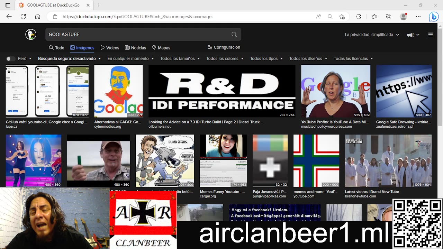Toggle the Perú region switch
This screenshot has width=443, height=249.
(x=10, y=59)
